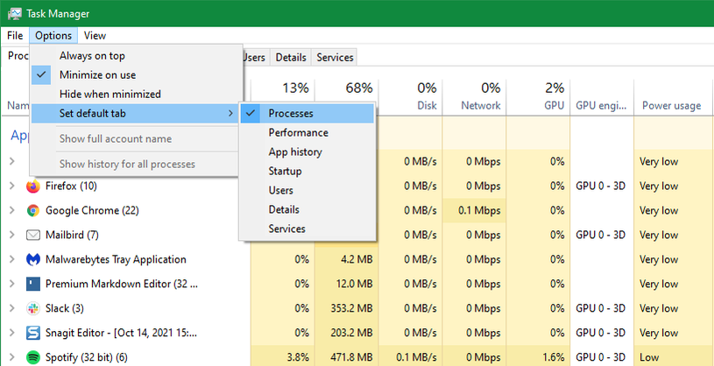
Task: Click the Snagit Editor icon
Action: tap(33, 333)
